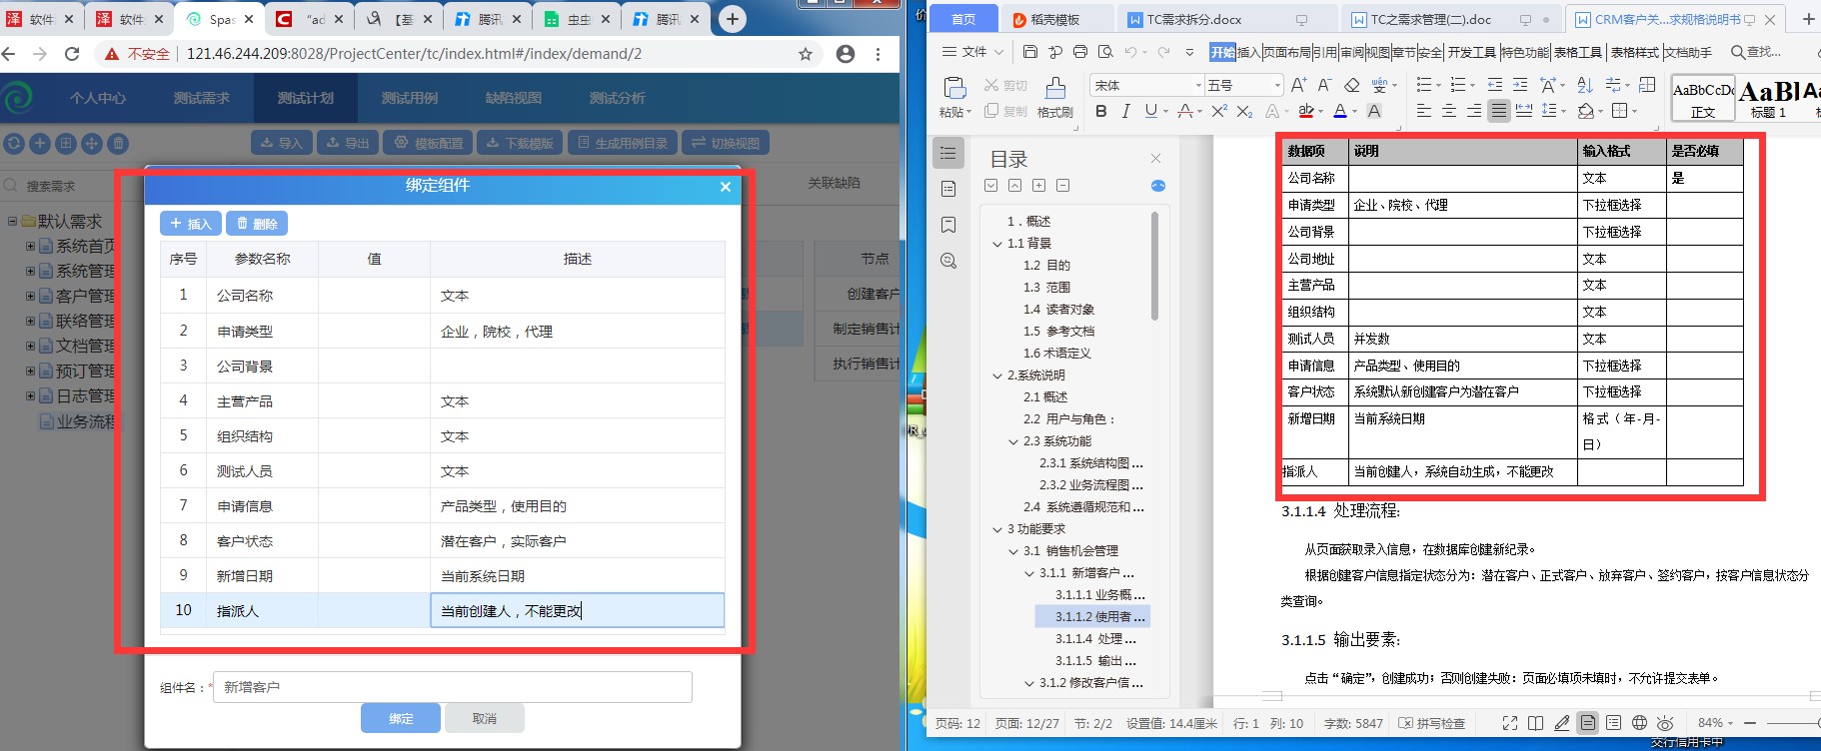Toggle justified alignment
The height and width of the screenshot is (751, 1821).
[1499, 111]
